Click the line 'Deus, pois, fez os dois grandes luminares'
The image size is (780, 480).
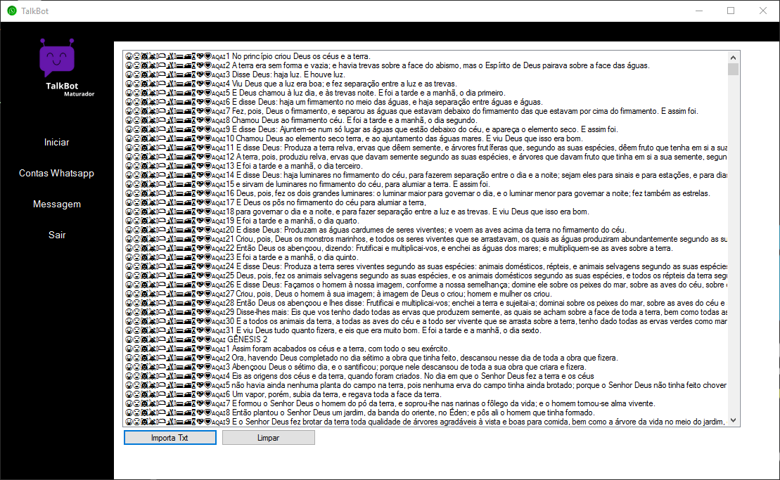tap(417, 193)
